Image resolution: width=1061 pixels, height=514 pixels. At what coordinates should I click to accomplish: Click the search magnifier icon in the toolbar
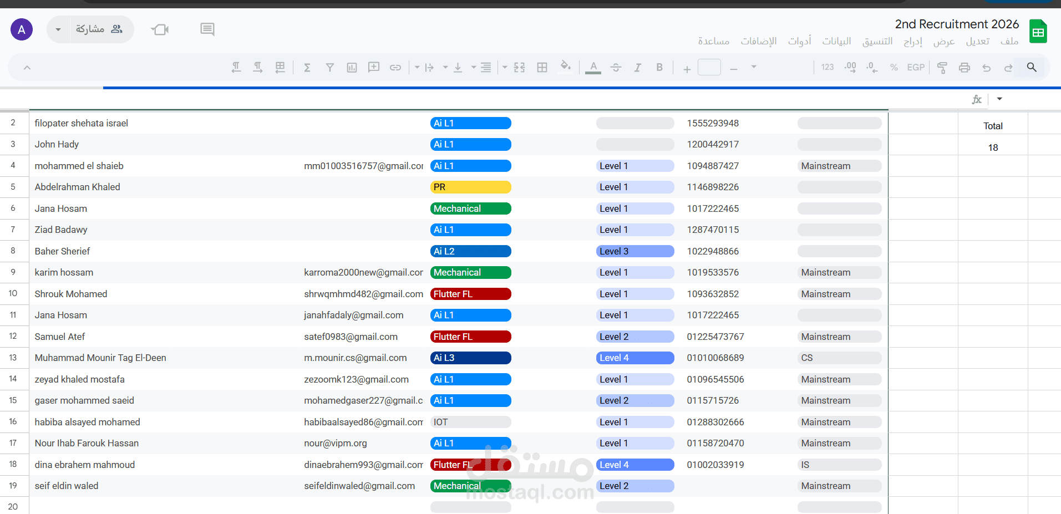coord(1032,67)
